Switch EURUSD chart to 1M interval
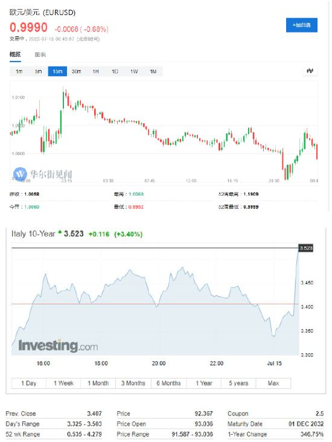This screenshot has height=442, width=332. pyautogui.click(x=153, y=71)
